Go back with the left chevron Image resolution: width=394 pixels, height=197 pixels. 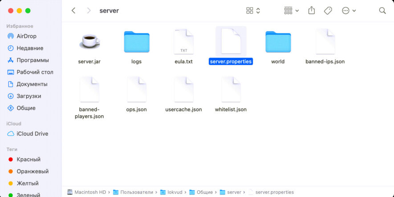73,10
